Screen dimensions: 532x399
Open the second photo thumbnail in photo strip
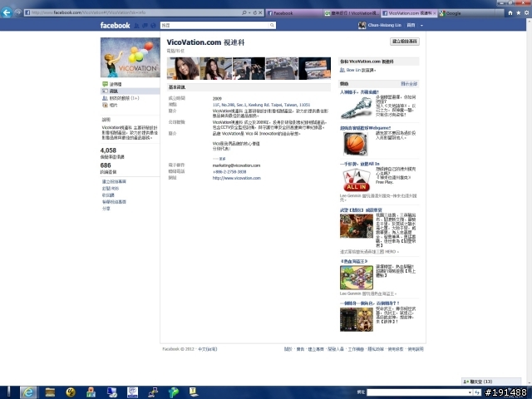pos(216,68)
